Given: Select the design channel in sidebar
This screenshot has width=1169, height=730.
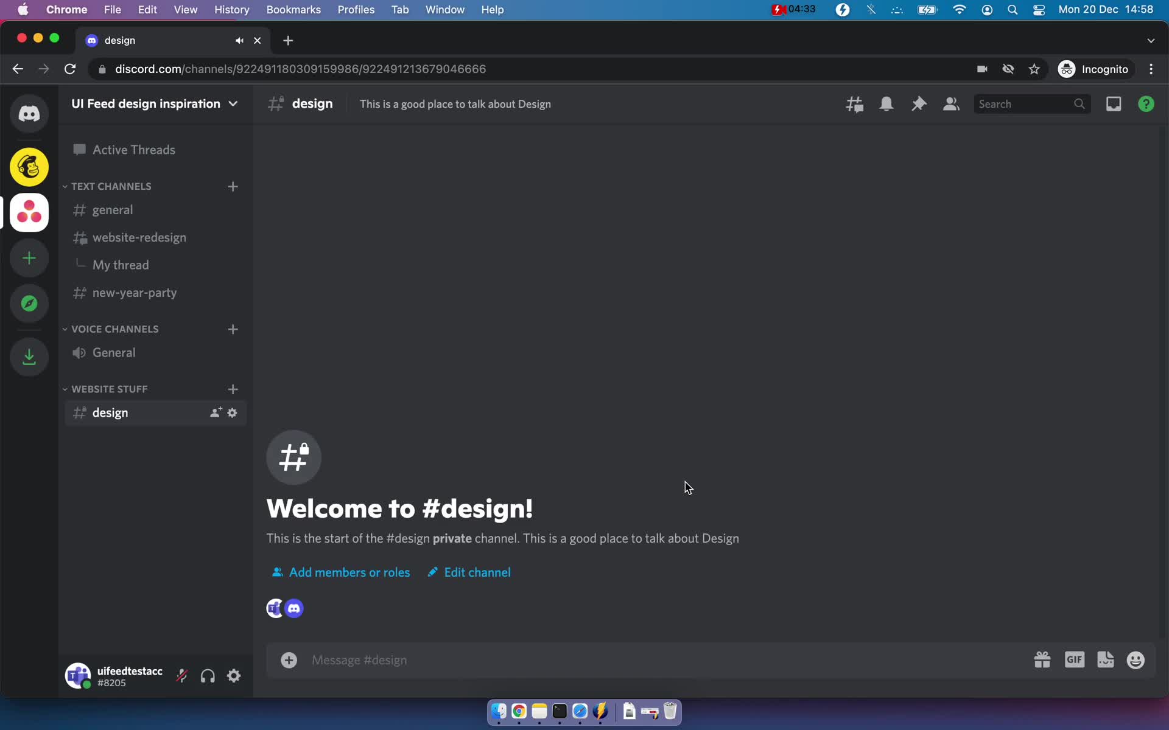Looking at the screenshot, I should (x=110, y=412).
